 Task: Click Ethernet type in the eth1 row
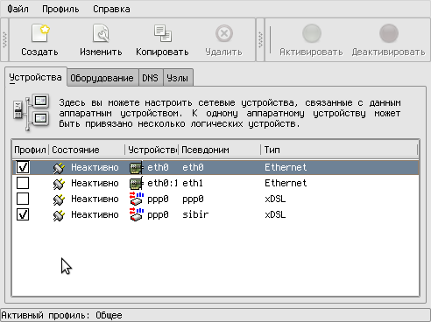point(286,183)
